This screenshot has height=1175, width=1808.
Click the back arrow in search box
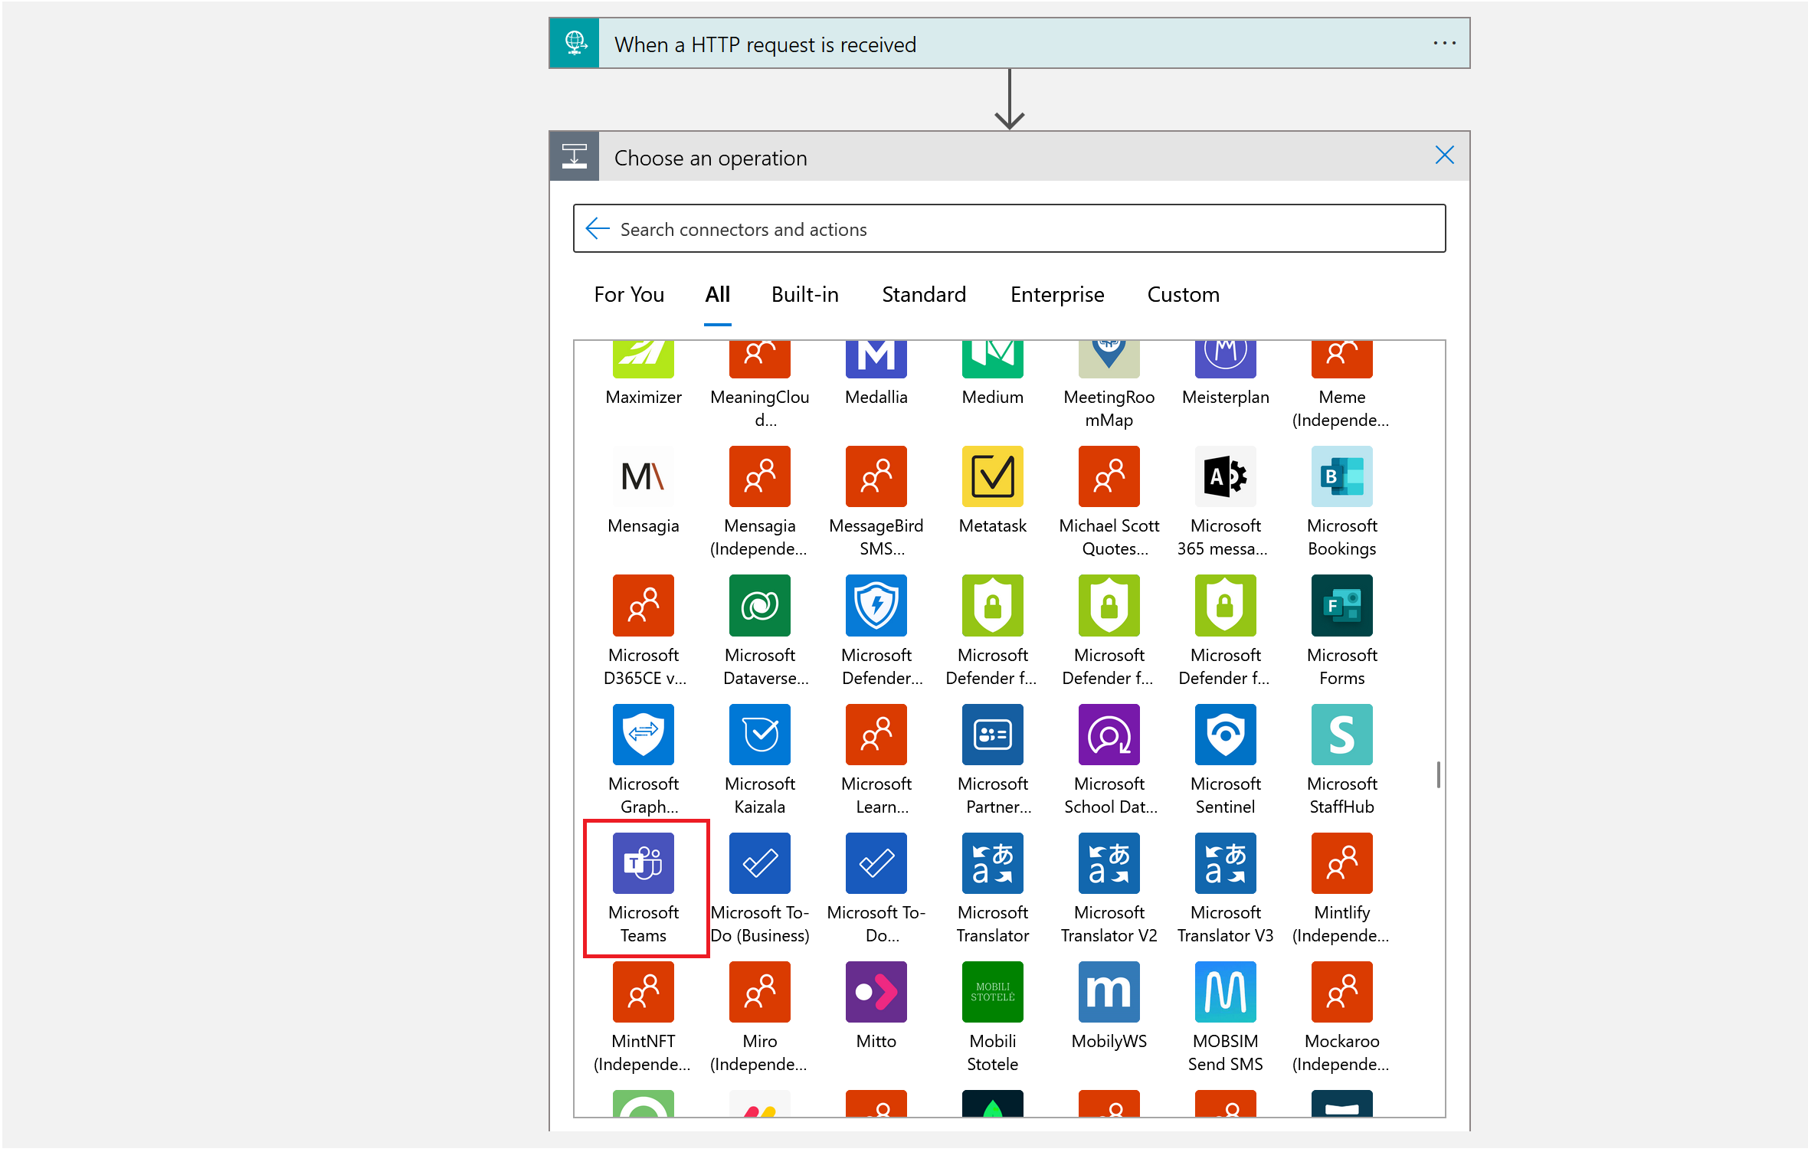[597, 229]
